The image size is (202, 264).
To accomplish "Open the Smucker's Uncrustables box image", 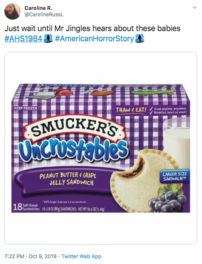I will point(101,148).
